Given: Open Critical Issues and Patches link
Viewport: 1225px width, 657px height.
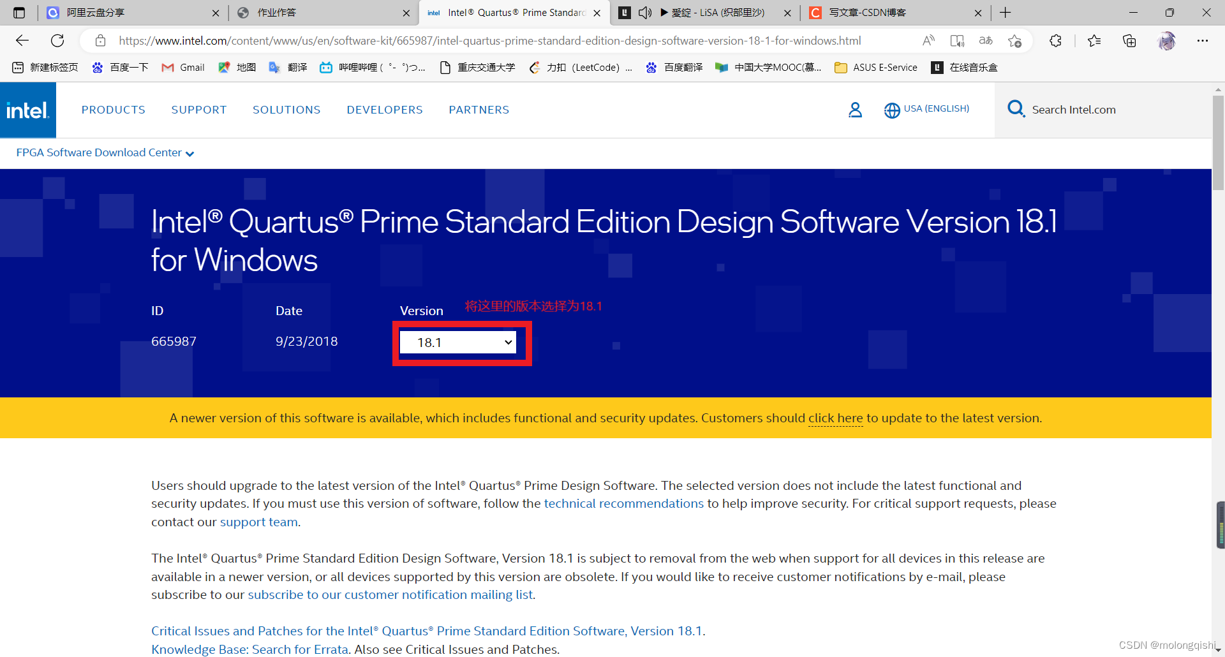Looking at the screenshot, I should tap(427, 631).
